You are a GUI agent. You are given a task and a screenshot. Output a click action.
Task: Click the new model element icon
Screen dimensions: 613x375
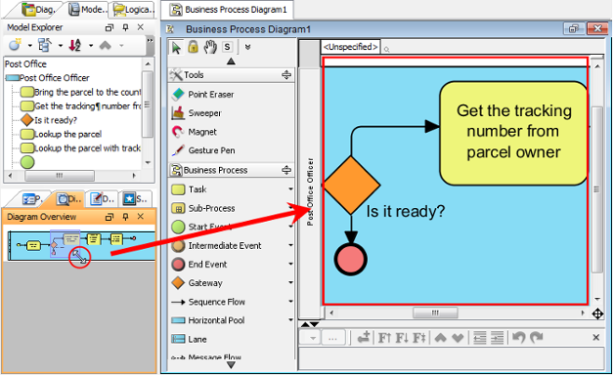click(x=15, y=45)
